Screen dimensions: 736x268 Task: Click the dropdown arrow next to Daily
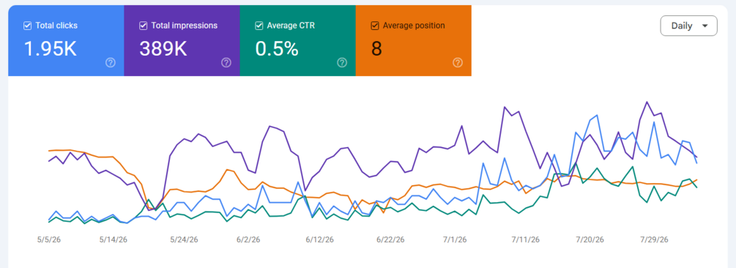point(705,26)
